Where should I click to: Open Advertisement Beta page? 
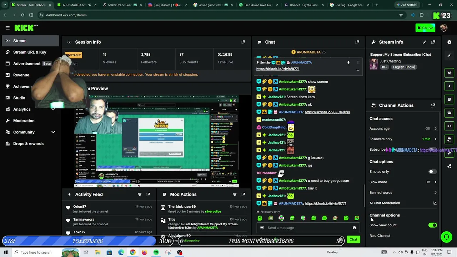(x=30, y=64)
